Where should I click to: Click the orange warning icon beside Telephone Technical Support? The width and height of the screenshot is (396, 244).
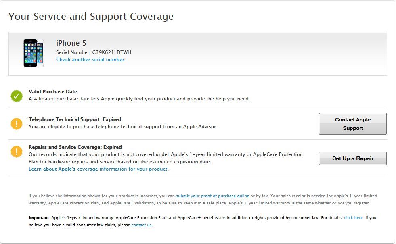click(17, 123)
